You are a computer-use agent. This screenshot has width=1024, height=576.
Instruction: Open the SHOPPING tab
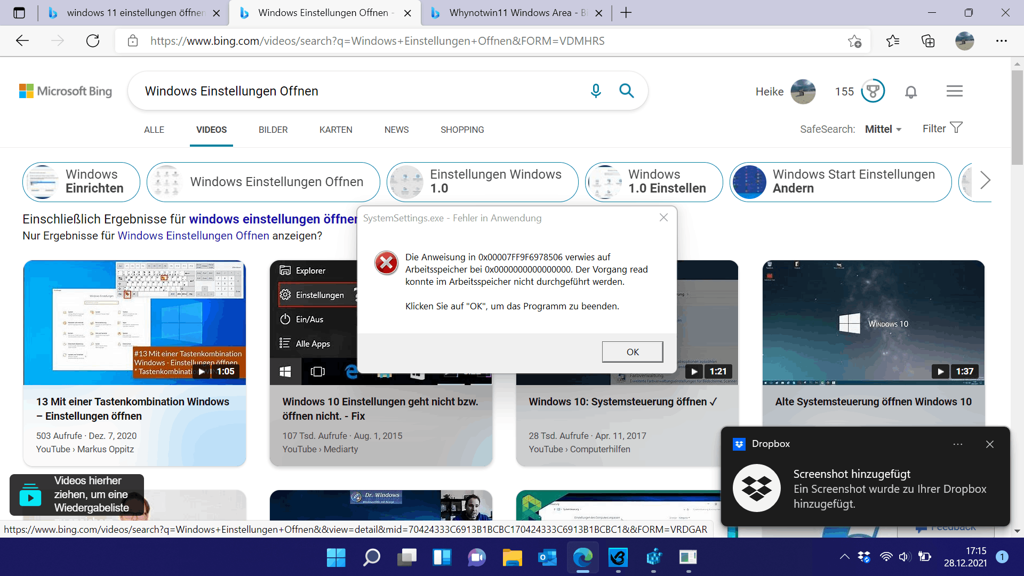pos(462,130)
